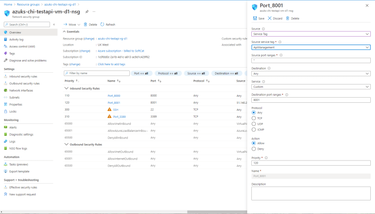Image resolution: width=375 pixels, height=214 pixels.
Task: Select the ICMP protocol radio button
Action: (254, 130)
